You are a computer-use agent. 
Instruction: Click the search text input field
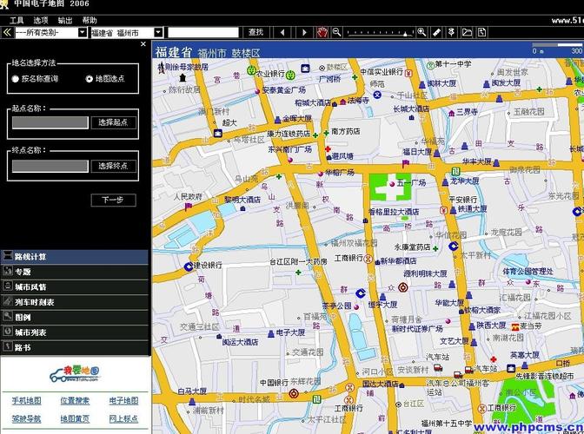pos(203,32)
